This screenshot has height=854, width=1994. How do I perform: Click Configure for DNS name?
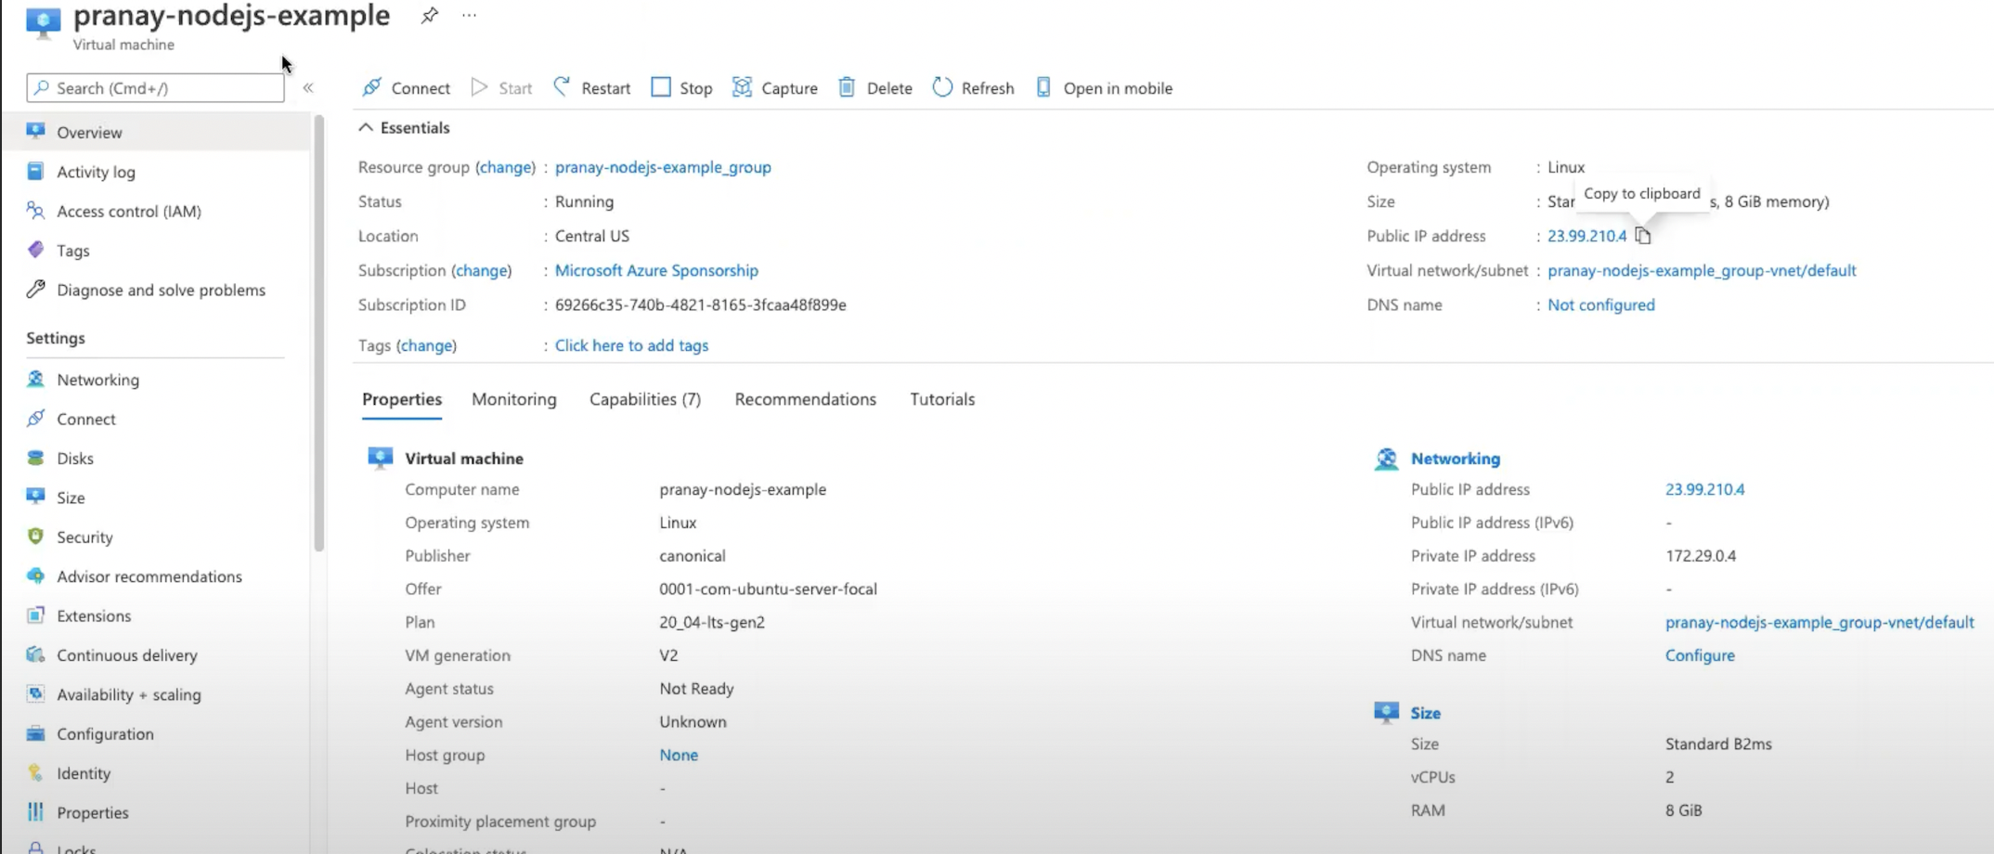[x=1700, y=655]
